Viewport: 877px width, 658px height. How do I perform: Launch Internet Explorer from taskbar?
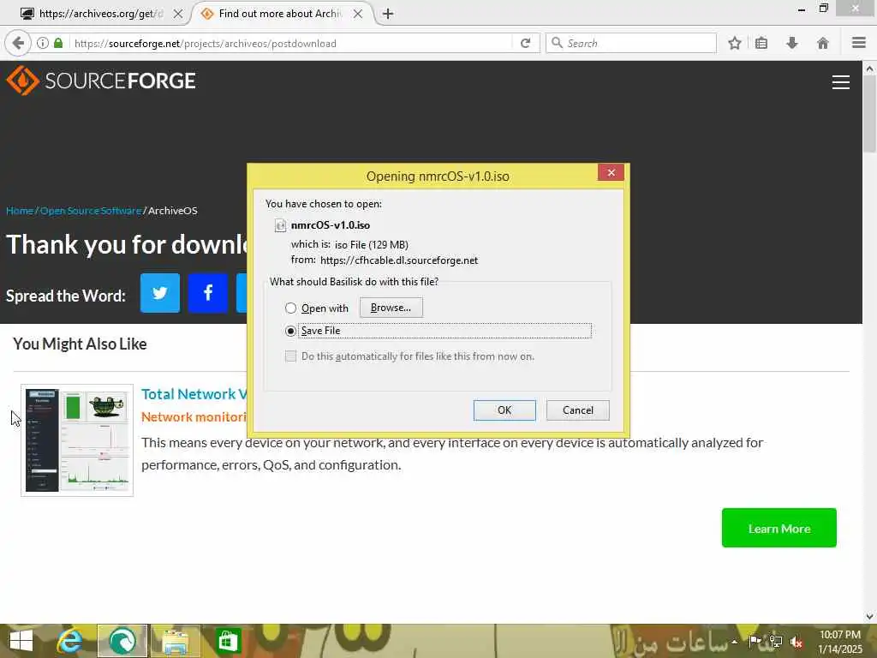70,641
